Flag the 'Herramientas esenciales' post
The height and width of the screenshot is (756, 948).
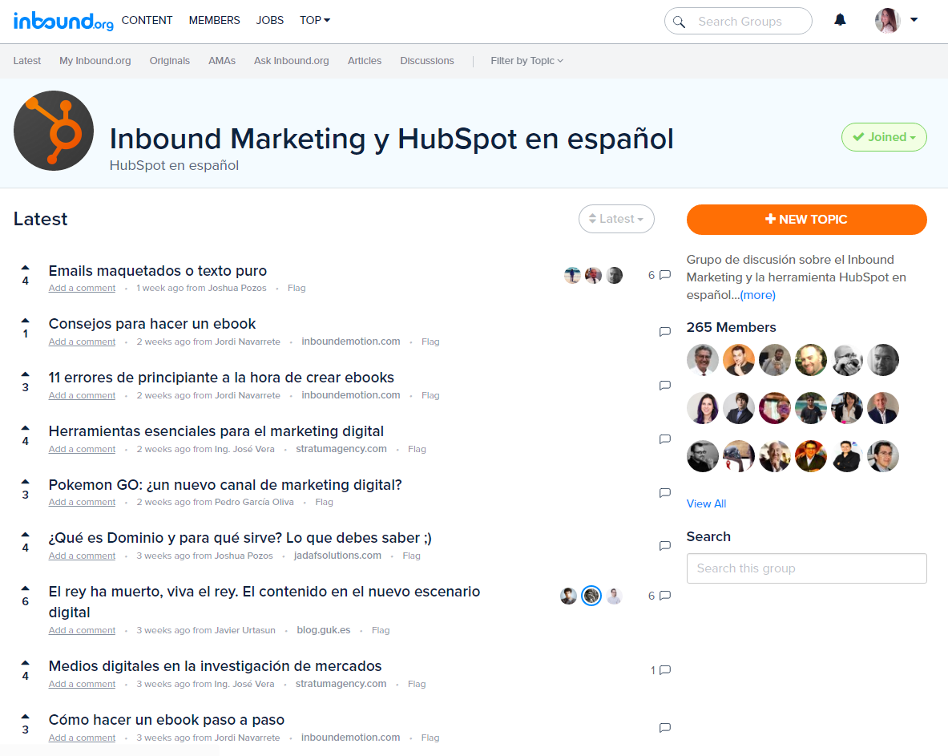coord(417,449)
